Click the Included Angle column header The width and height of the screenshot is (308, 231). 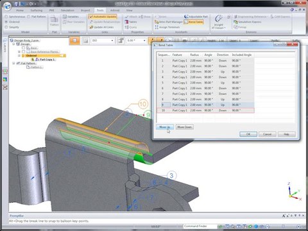(x=242, y=55)
